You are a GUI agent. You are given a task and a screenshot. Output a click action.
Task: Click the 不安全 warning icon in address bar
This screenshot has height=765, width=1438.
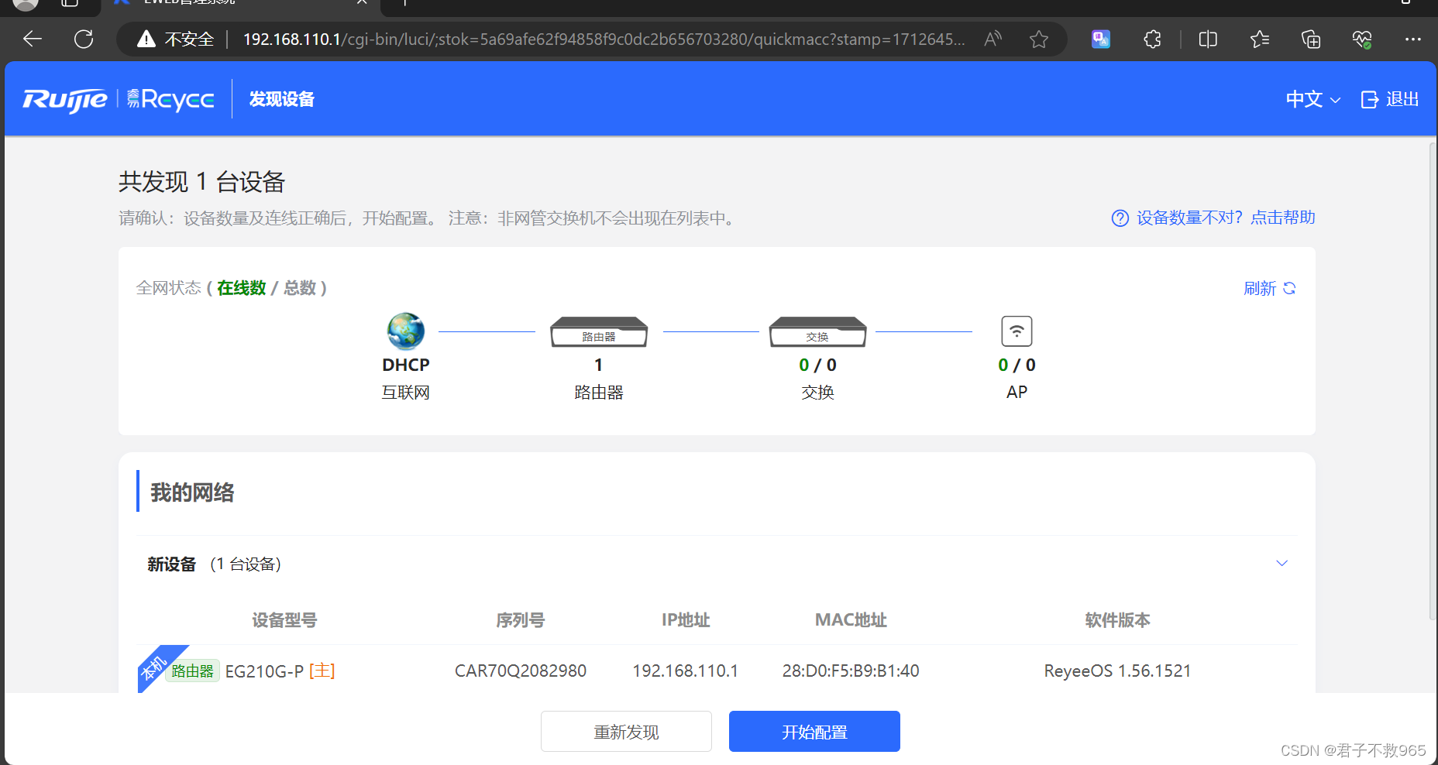click(146, 39)
